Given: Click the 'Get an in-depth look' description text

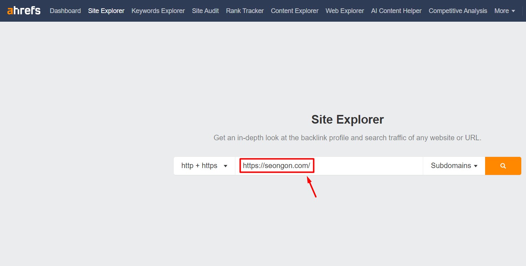Looking at the screenshot, I should point(348,138).
